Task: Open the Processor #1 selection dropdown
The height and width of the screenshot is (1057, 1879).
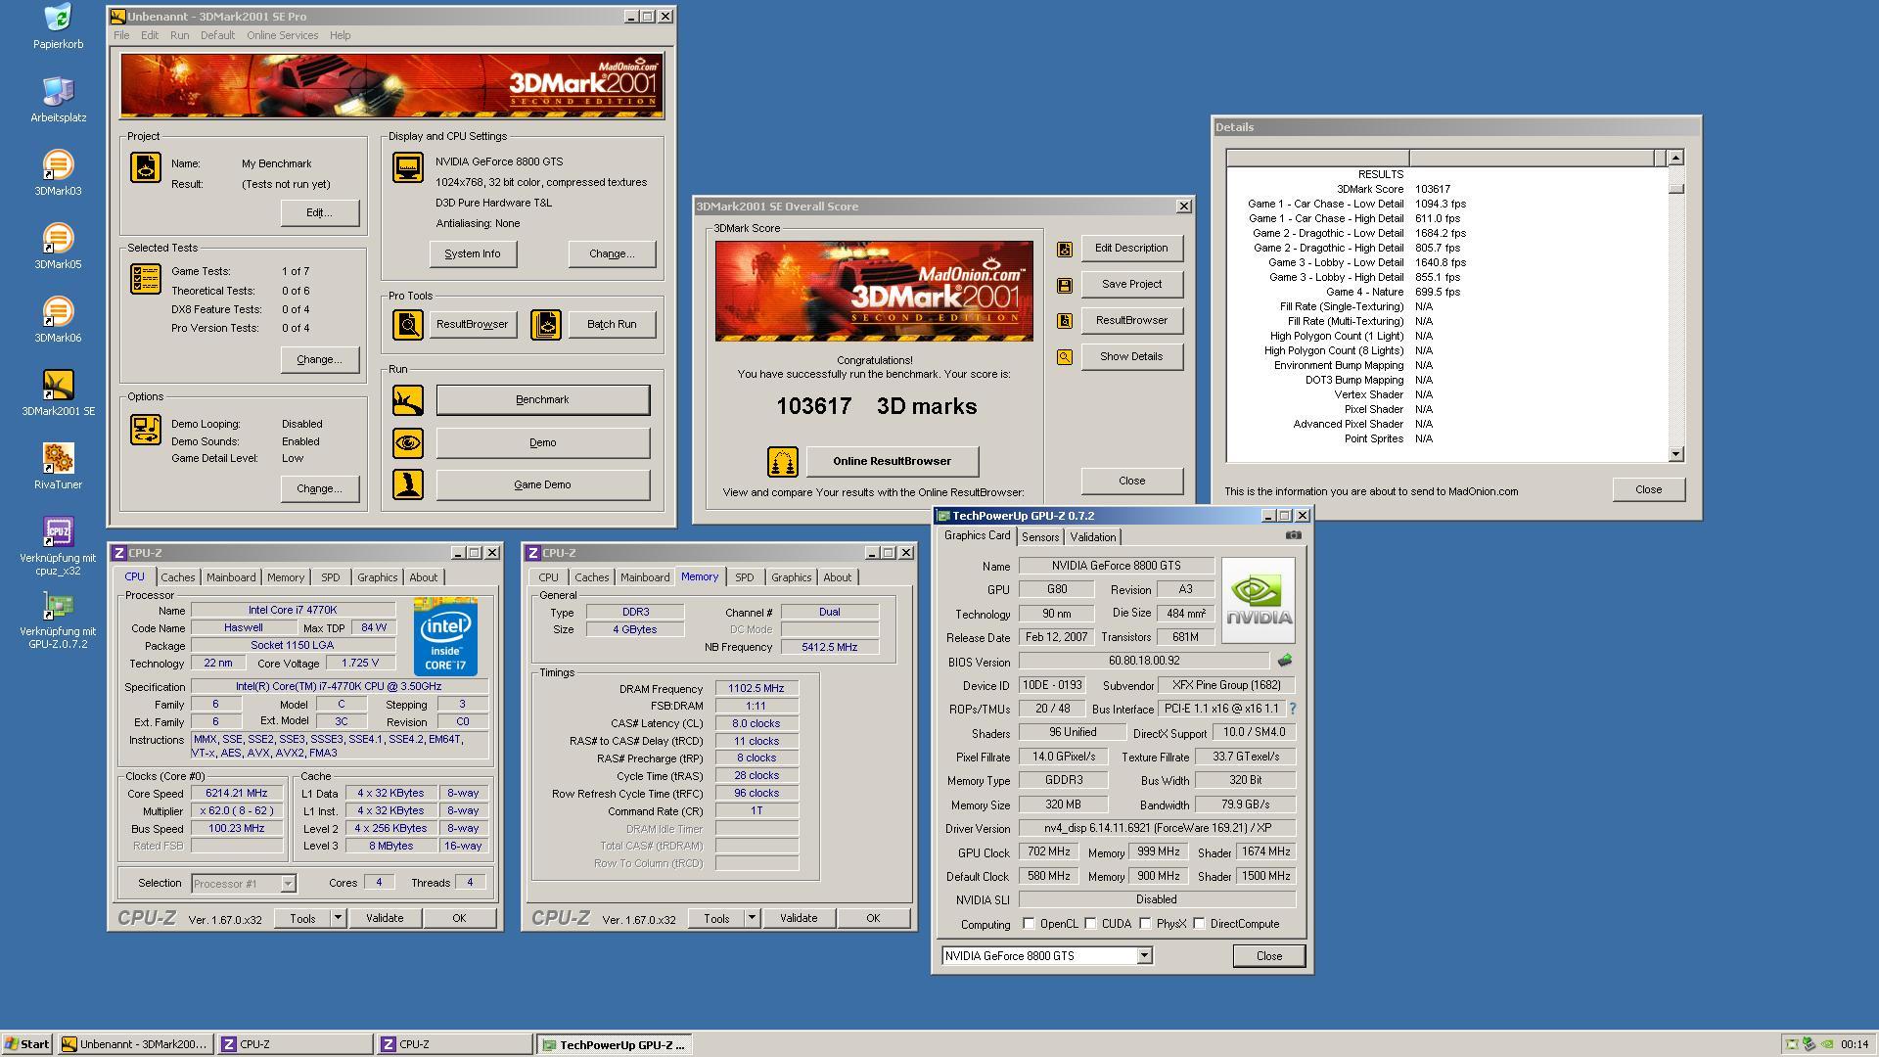Action: click(x=288, y=884)
